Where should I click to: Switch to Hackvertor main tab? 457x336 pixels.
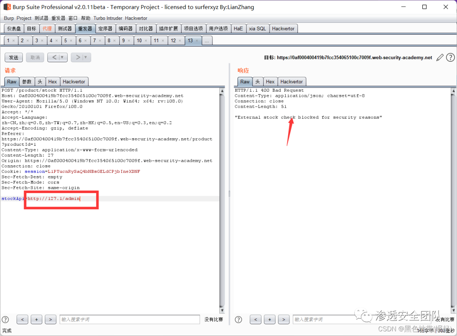pos(283,29)
